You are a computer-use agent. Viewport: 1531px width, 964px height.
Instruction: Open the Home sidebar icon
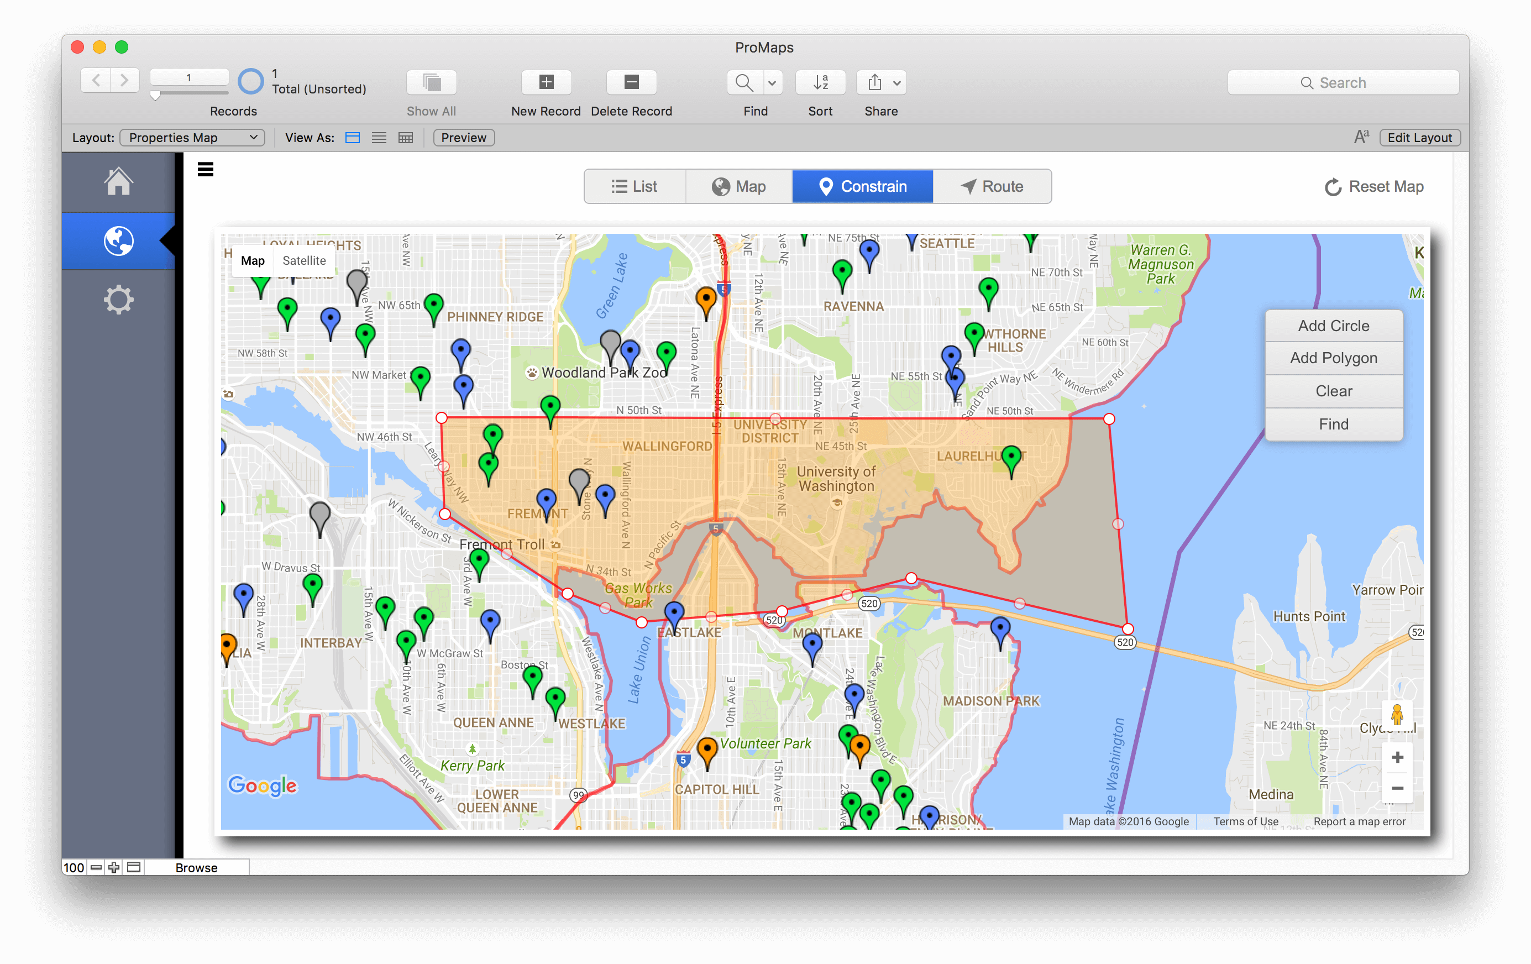pyautogui.click(x=118, y=182)
